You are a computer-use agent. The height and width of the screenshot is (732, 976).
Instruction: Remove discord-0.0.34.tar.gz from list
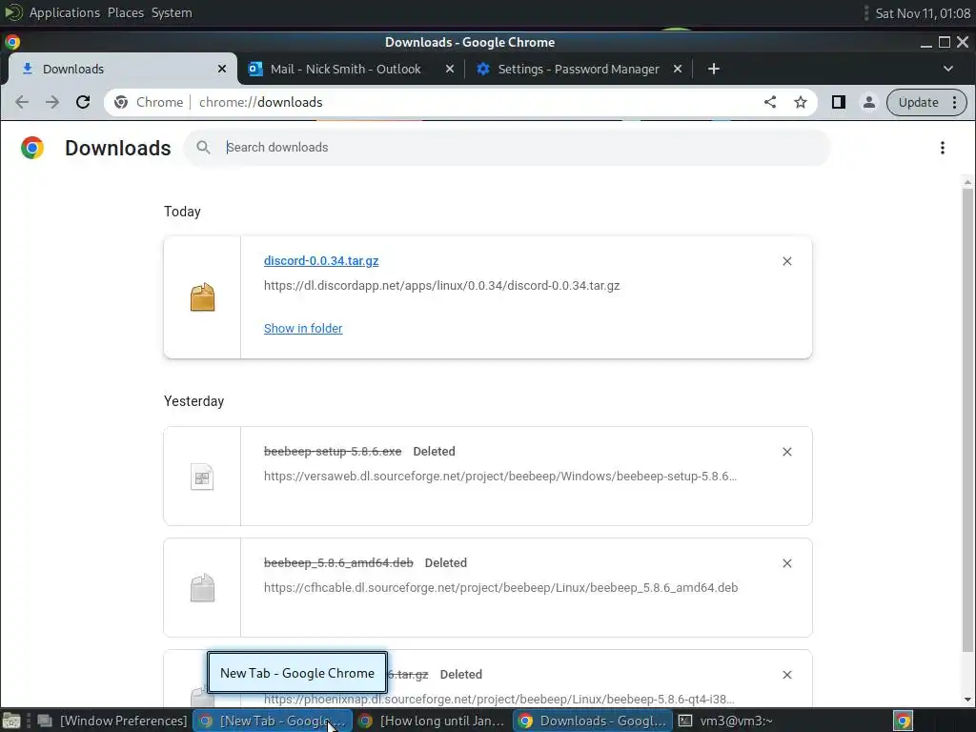pos(786,261)
